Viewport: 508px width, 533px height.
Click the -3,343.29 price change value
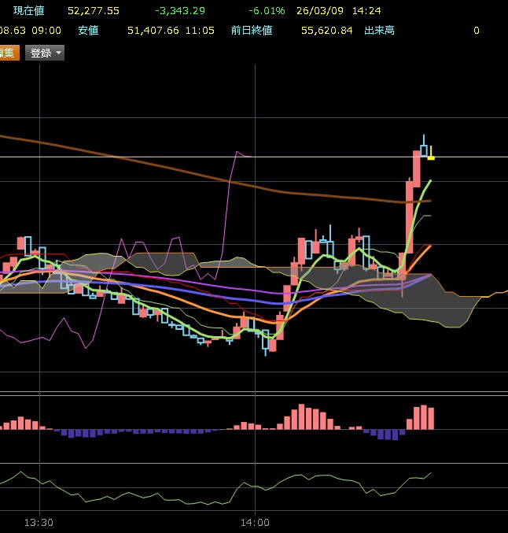180,11
